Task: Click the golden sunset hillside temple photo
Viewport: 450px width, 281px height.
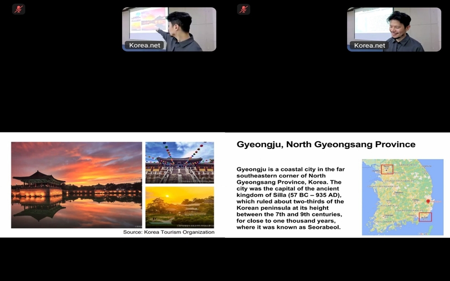Action: point(179,207)
